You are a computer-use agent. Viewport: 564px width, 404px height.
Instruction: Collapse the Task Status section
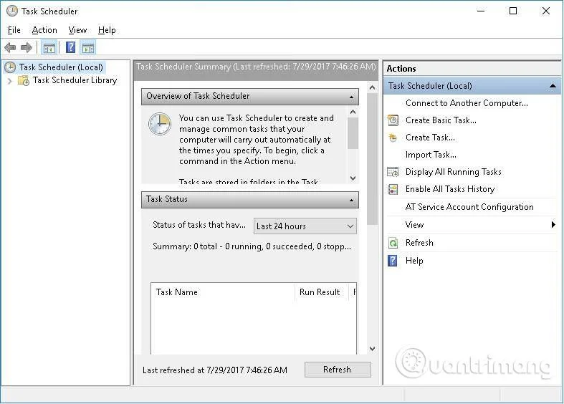point(351,200)
